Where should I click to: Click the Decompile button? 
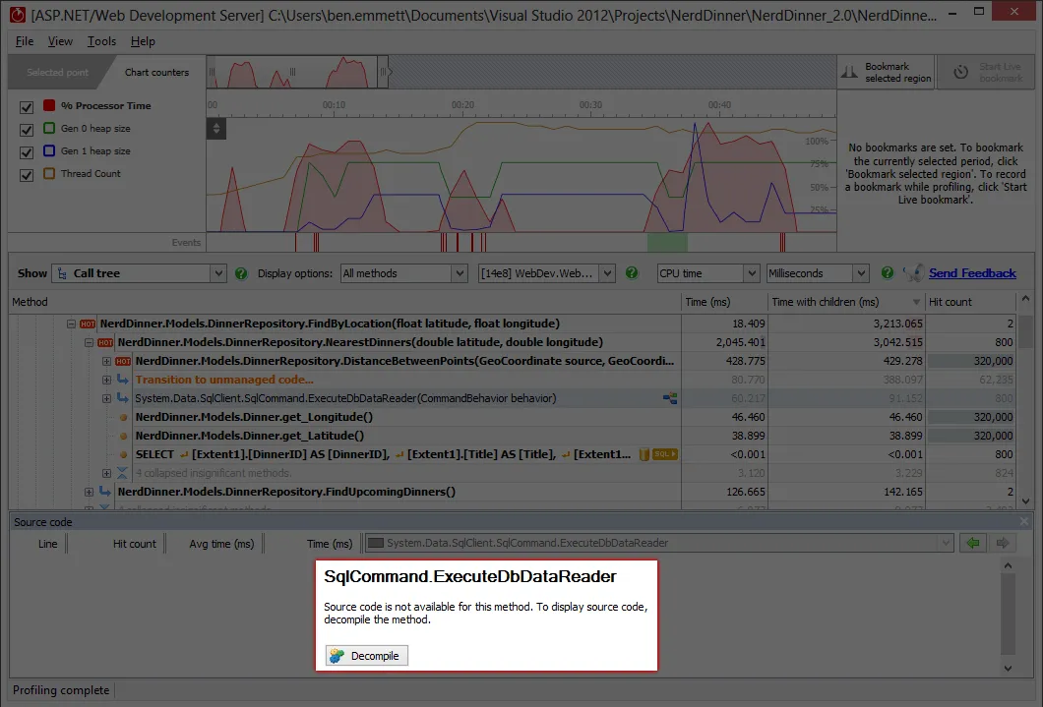point(367,656)
